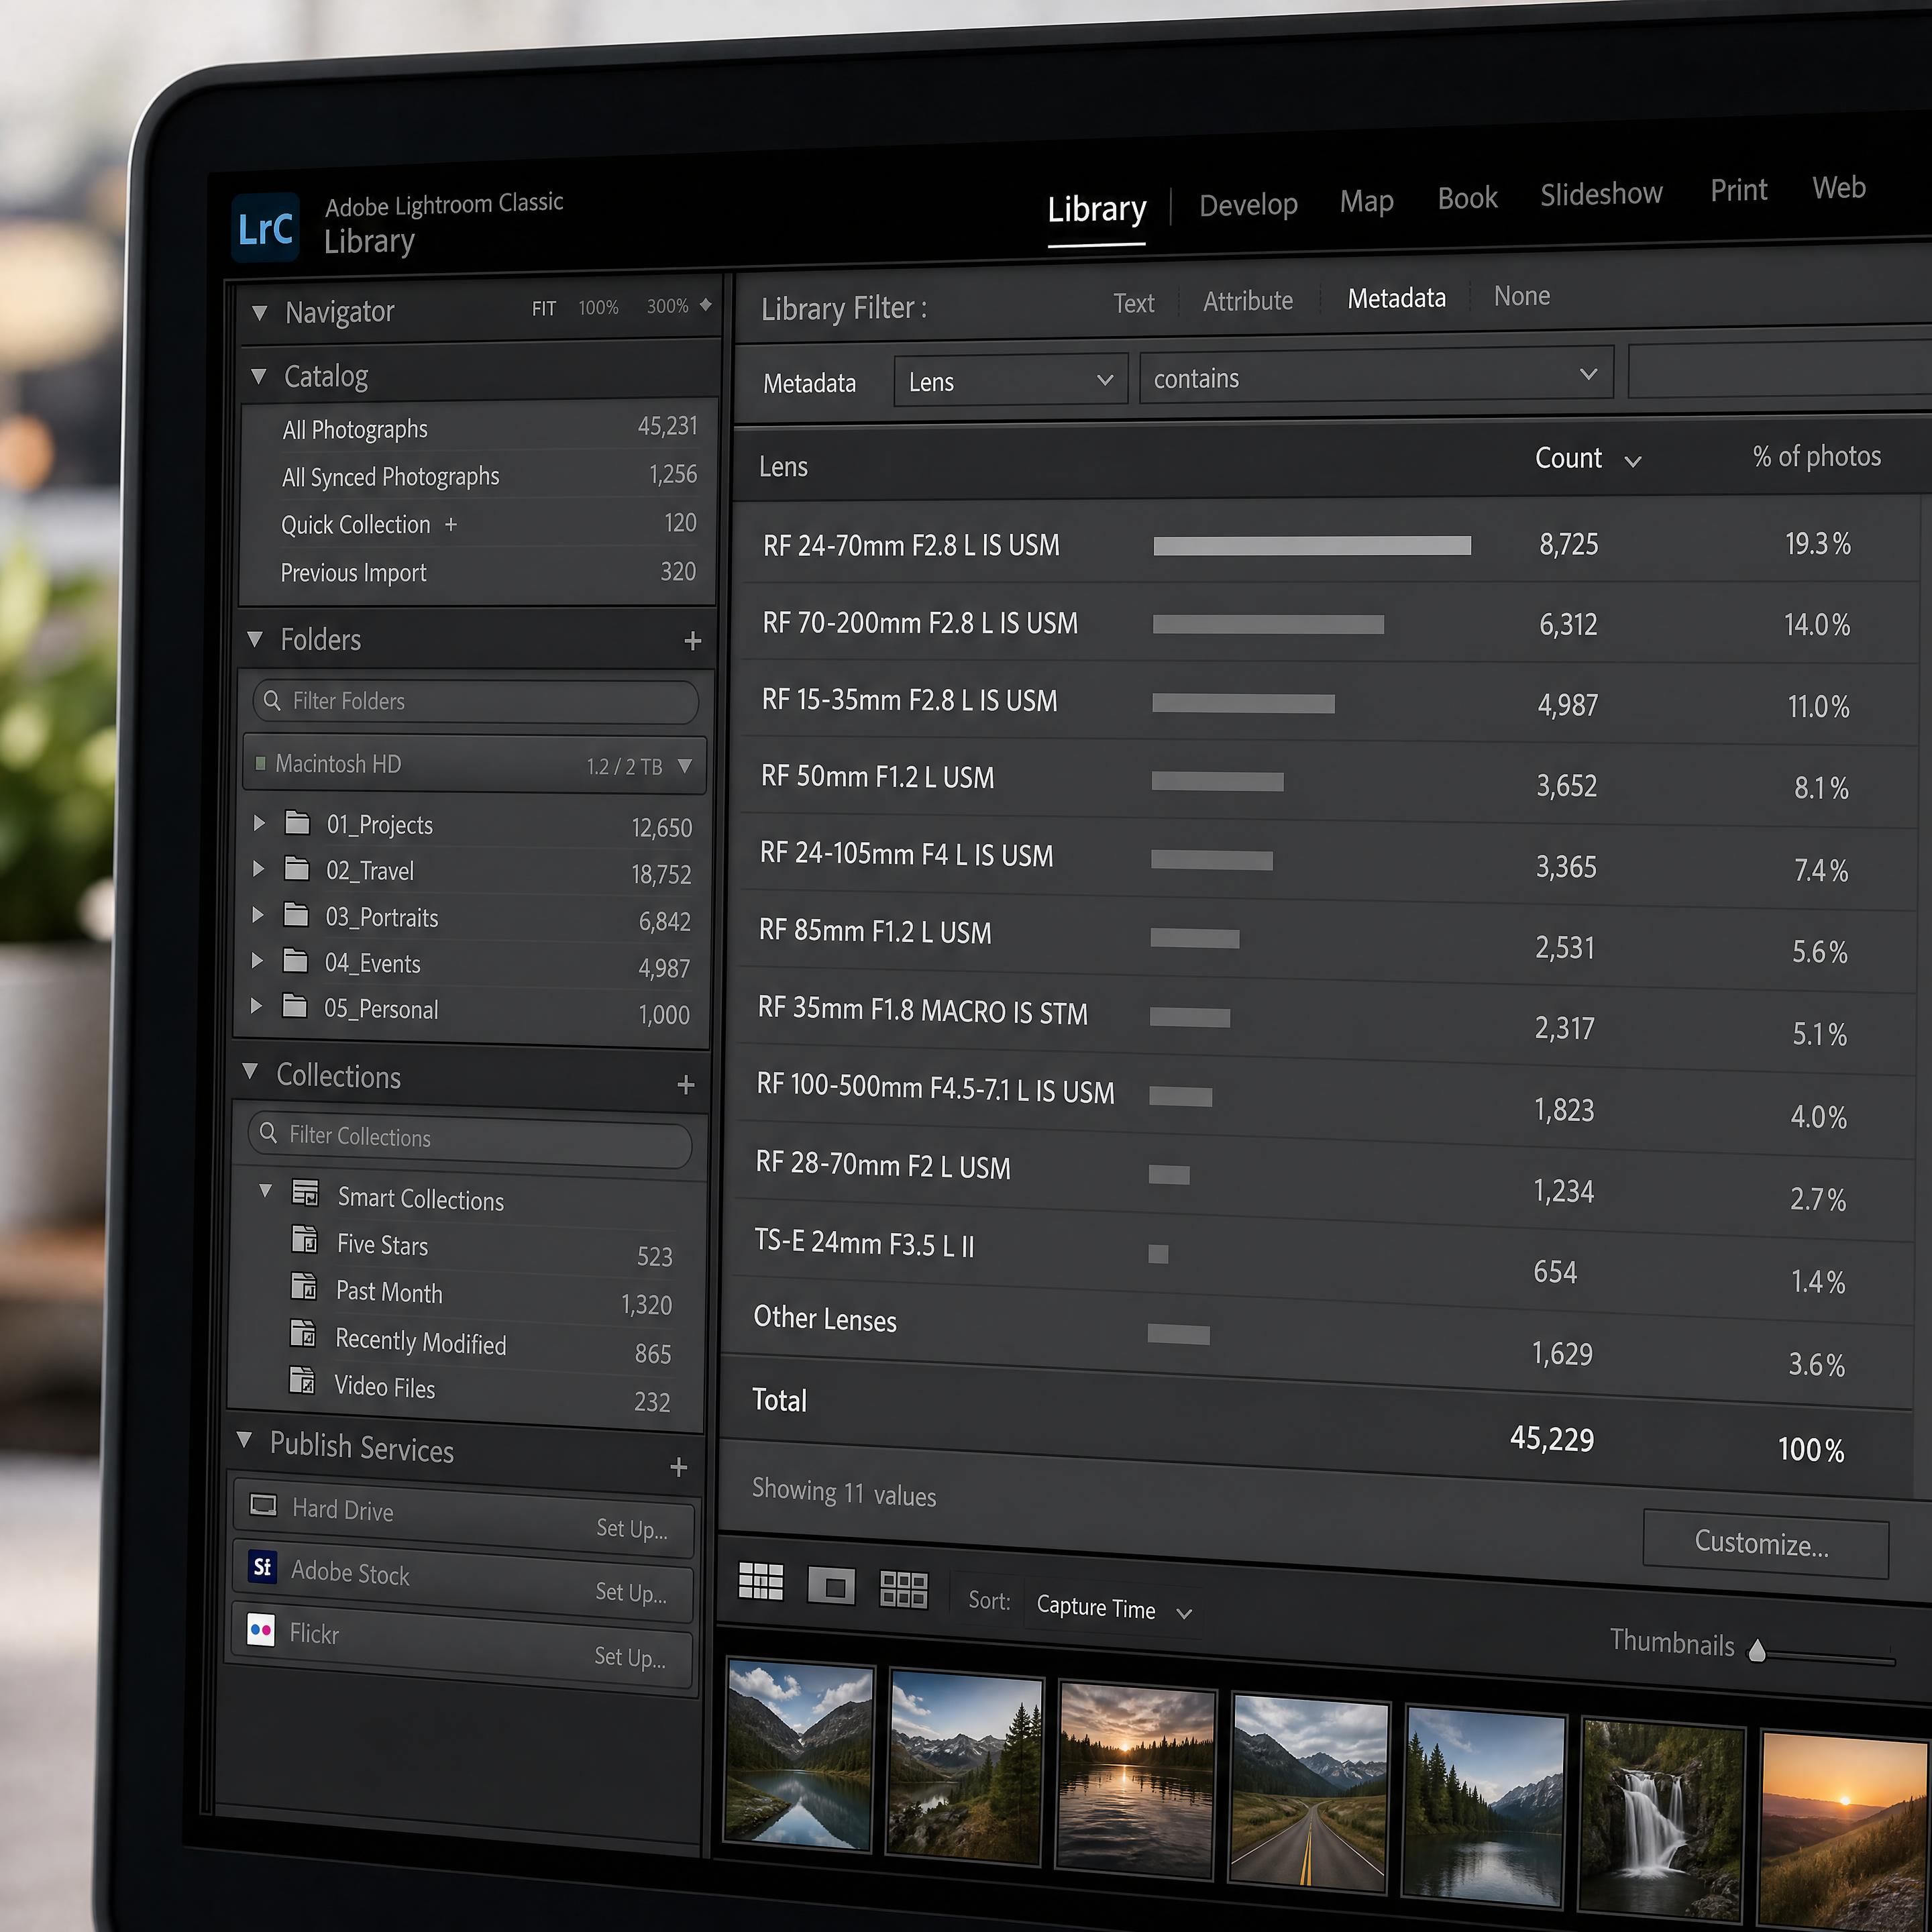Select the Text library filter
1932x1932 pixels.
click(x=1133, y=303)
